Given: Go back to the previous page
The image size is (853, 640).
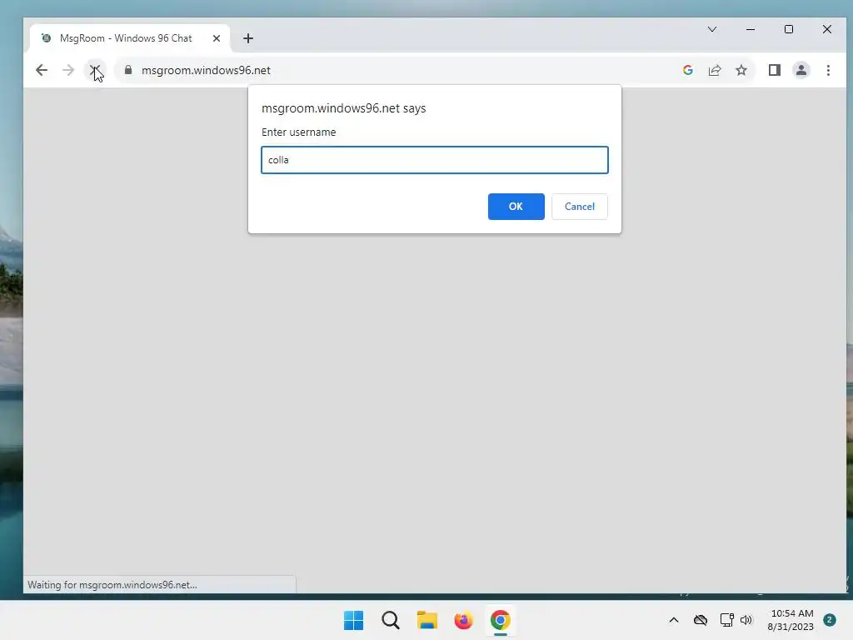Looking at the screenshot, I should point(42,70).
